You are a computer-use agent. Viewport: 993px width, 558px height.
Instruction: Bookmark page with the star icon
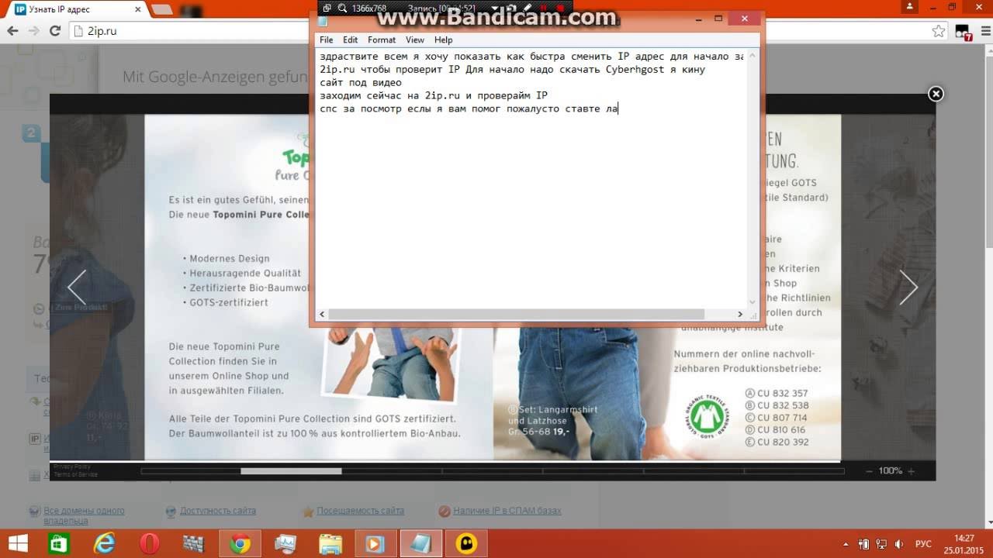click(939, 31)
